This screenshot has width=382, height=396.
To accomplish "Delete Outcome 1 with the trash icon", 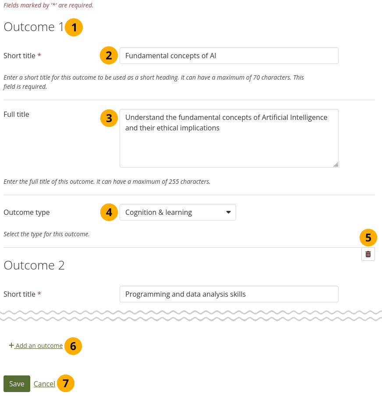I will tap(368, 254).
